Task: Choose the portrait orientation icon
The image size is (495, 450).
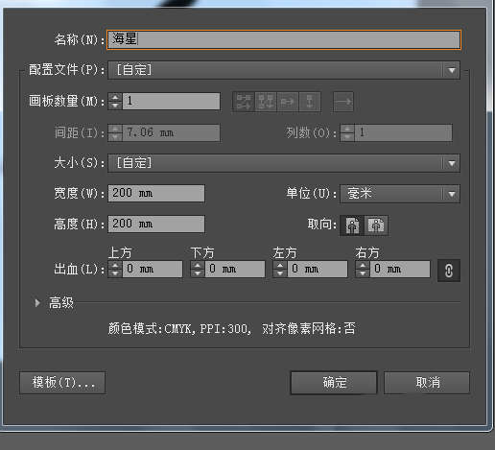Action: click(352, 225)
